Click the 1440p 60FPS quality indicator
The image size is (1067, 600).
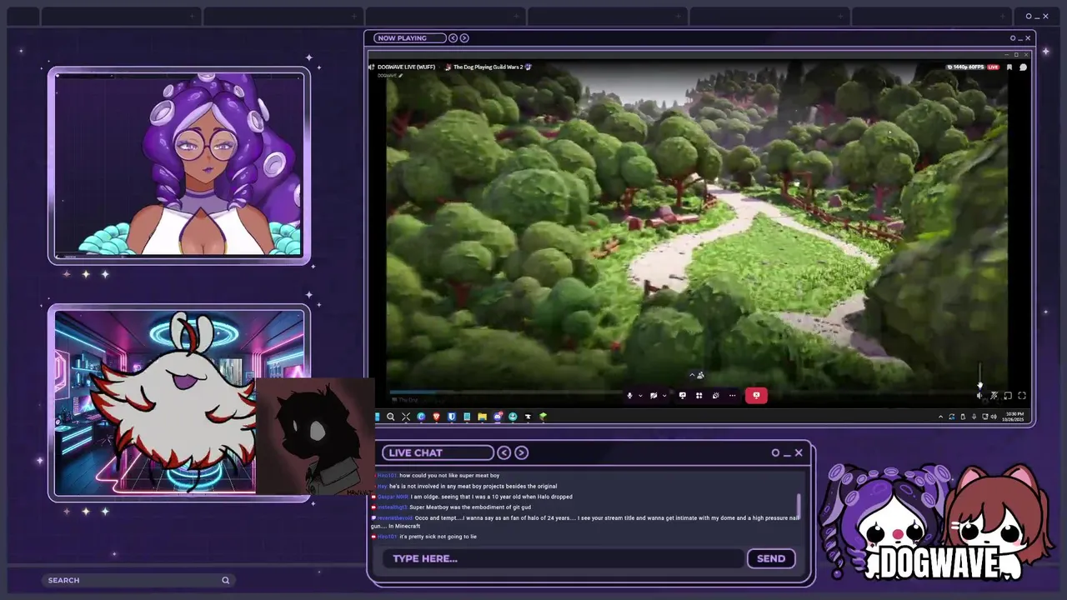coord(965,67)
